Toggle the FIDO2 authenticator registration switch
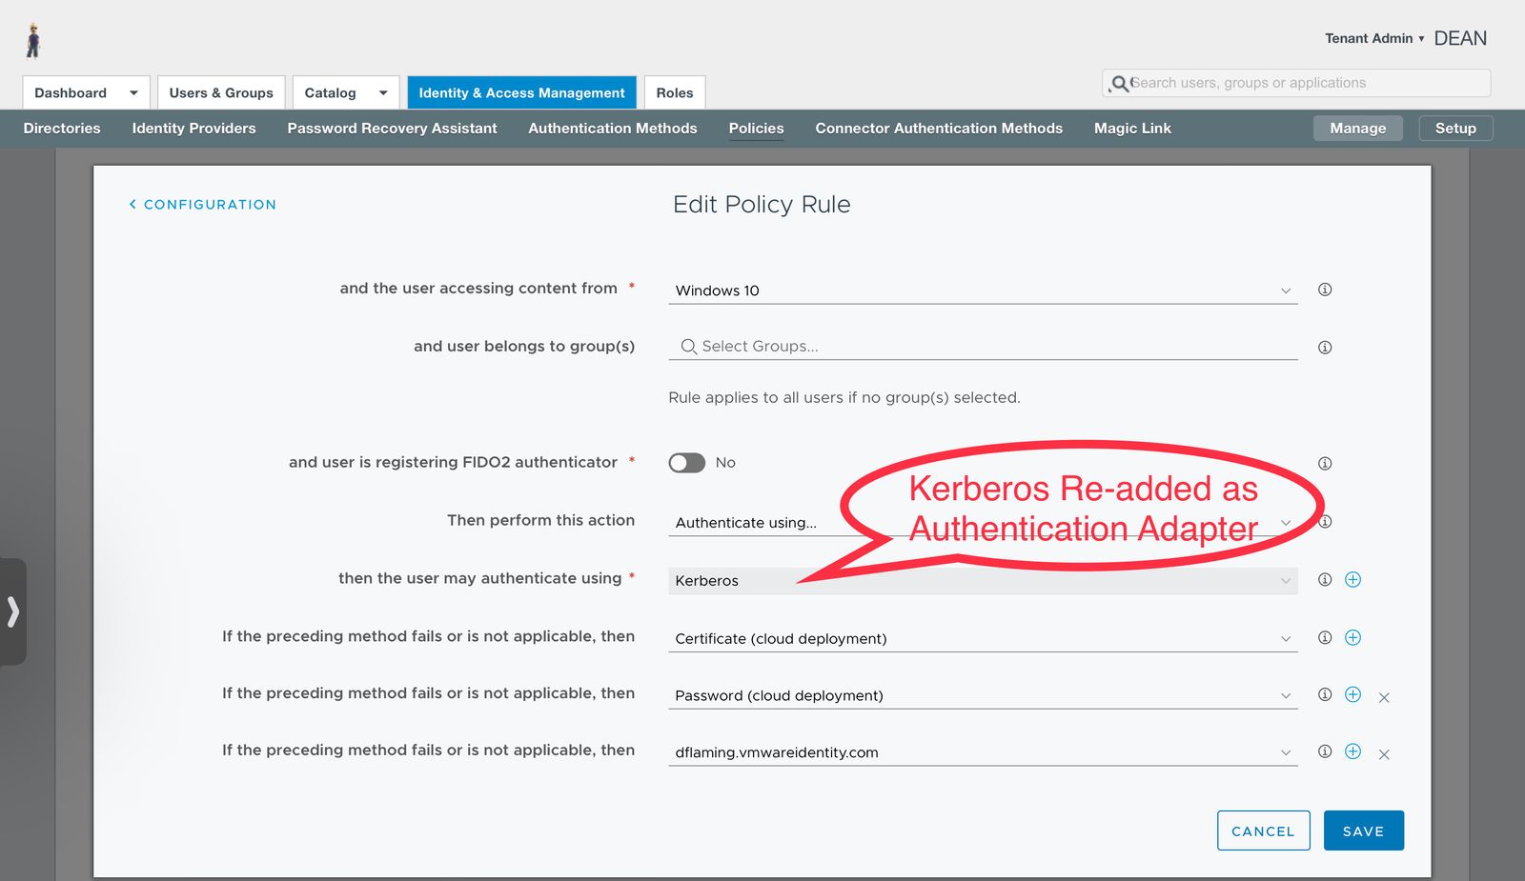Image resolution: width=1525 pixels, height=881 pixels. (686, 463)
